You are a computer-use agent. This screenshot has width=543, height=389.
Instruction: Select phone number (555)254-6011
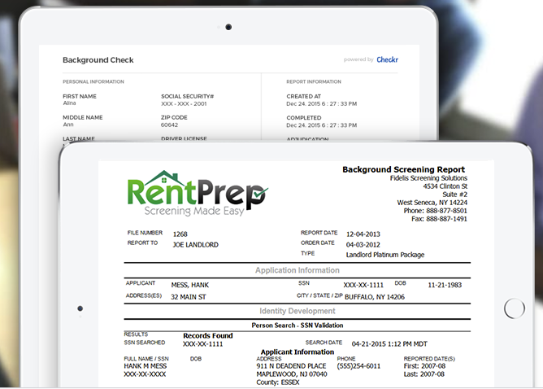pos(358,366)
